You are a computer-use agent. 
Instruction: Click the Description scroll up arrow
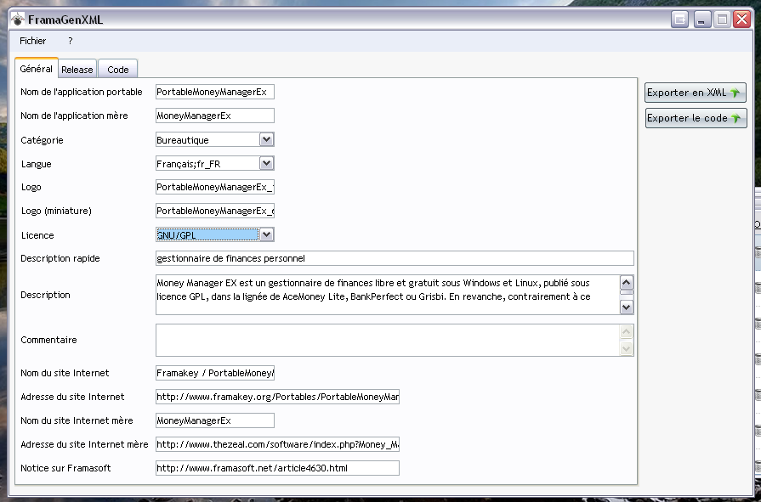pos(627,282)
